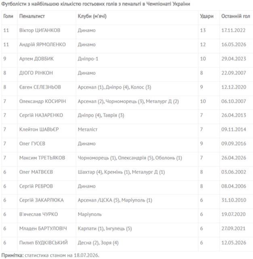Select the table title heading text
Screen dimensions: 253x259
tap(96, 4)
